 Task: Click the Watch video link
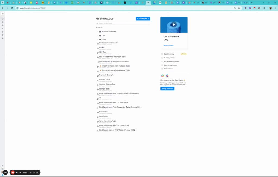point(169,46)
